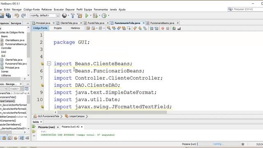Toggle the Histórico view button
The height and width of the screenshot is (148, 263).
click(75, 28)
